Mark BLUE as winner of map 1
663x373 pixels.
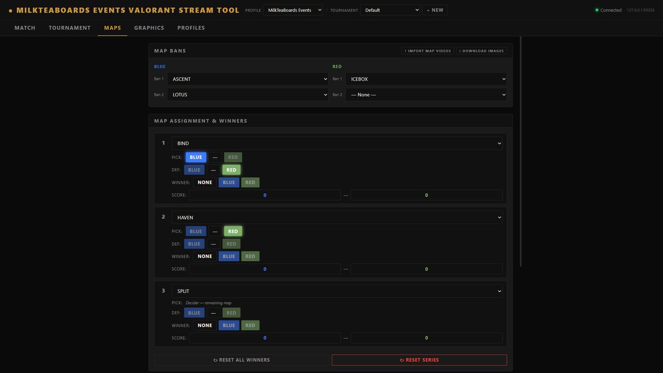click(x=229, y=182)
